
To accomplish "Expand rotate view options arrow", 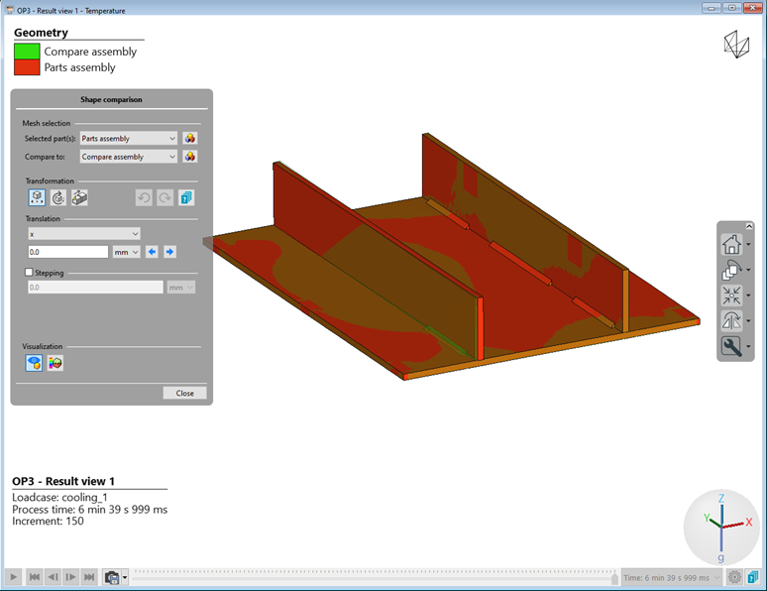I will [748, 271].
